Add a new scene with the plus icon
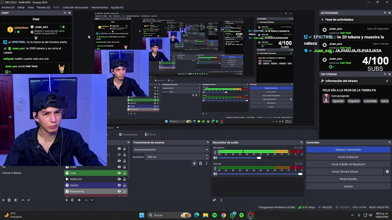Image resolution: width=392 pixels, height=220 pixels. (x=3, y=200)
